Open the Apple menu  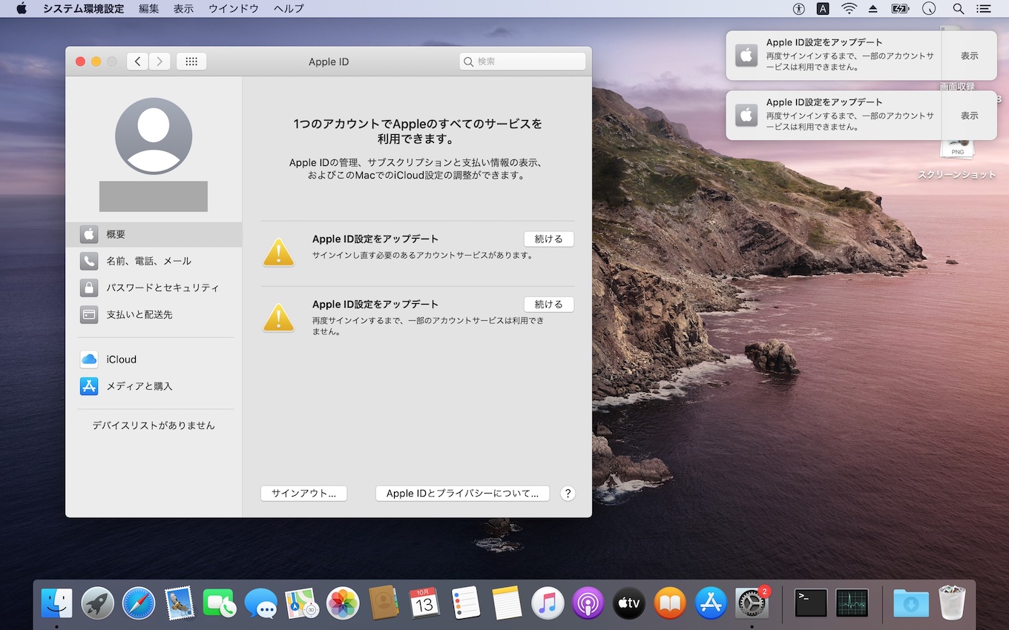click(x=22, y=9)
